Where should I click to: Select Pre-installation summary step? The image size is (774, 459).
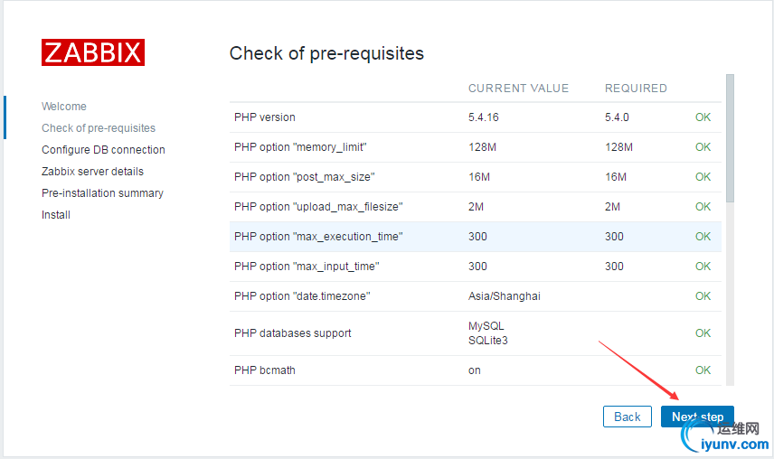[102, 193]
